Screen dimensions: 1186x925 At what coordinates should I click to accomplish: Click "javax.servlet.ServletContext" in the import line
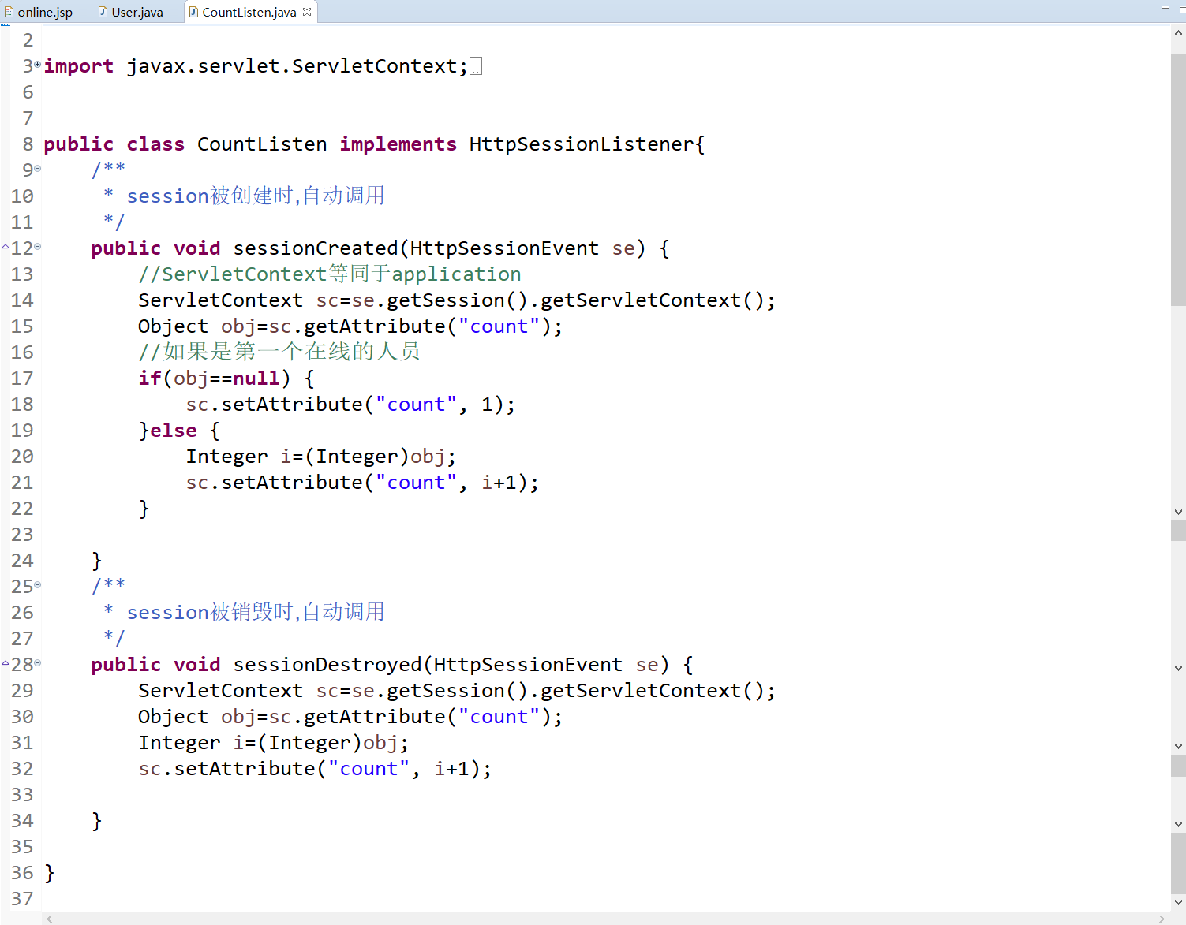[x=292, y=66]
